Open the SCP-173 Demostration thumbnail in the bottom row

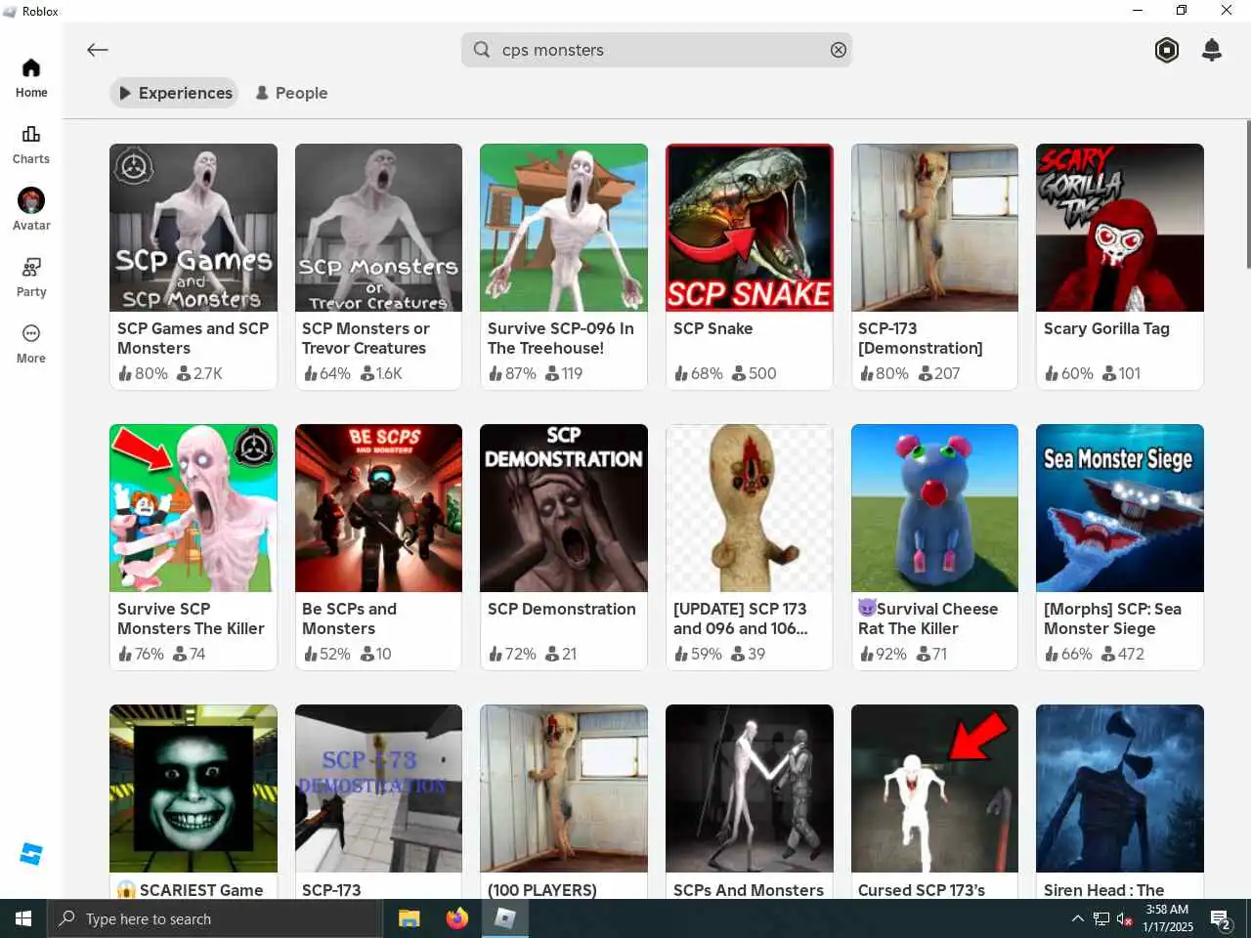pos(378,789)
